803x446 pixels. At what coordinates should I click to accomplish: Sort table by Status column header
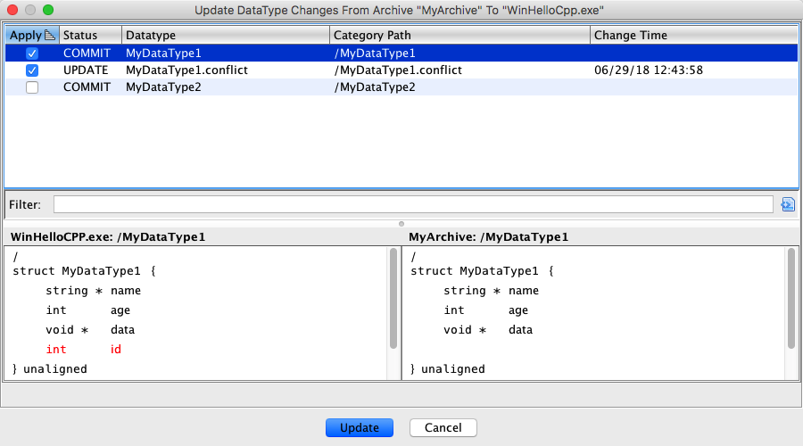(89, 35)
